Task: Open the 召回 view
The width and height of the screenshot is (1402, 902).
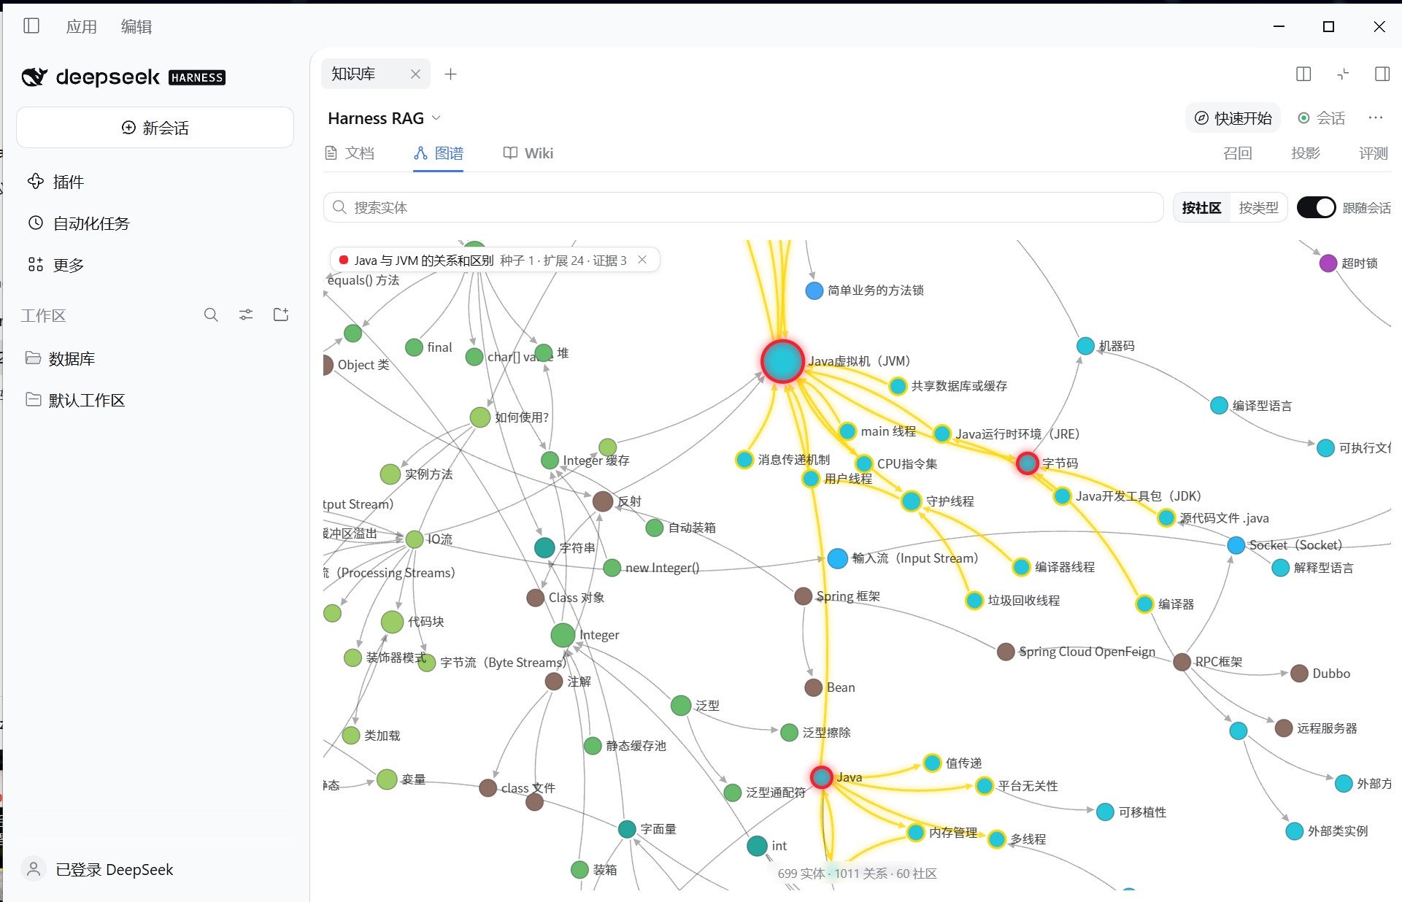Action: click(1238, 153)
